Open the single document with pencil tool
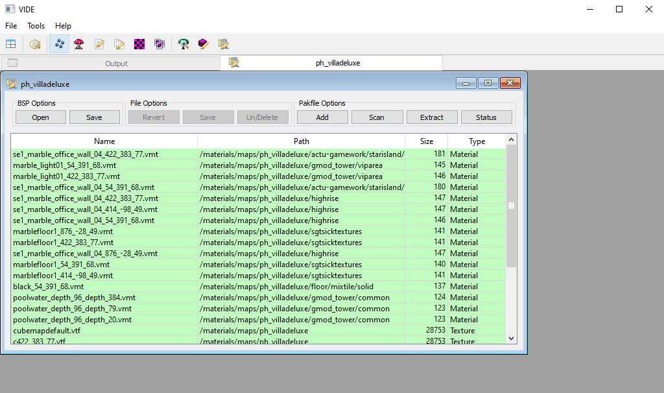 pos(99,44)
